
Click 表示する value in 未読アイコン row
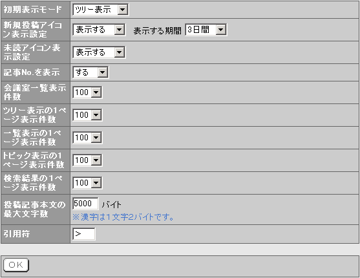(90, 52)
